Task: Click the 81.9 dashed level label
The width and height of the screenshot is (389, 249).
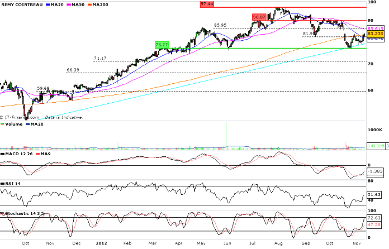Action: [307, 33]
